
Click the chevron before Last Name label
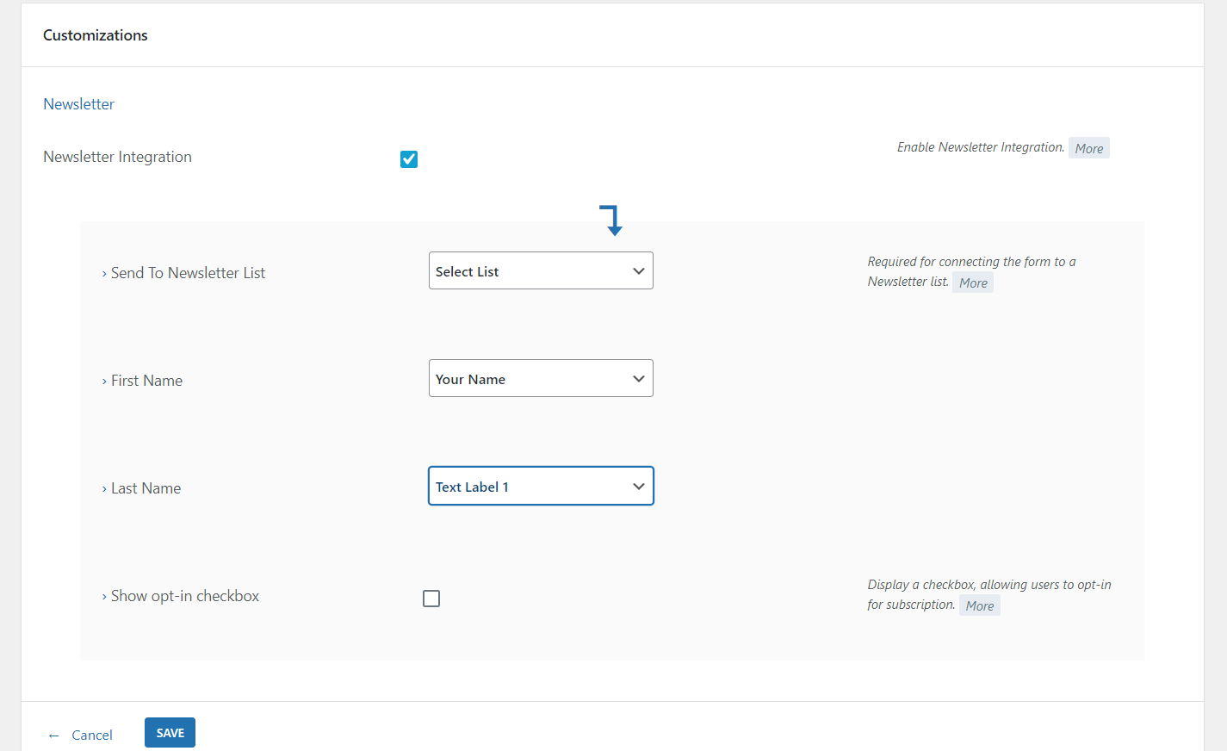[103, 488]
